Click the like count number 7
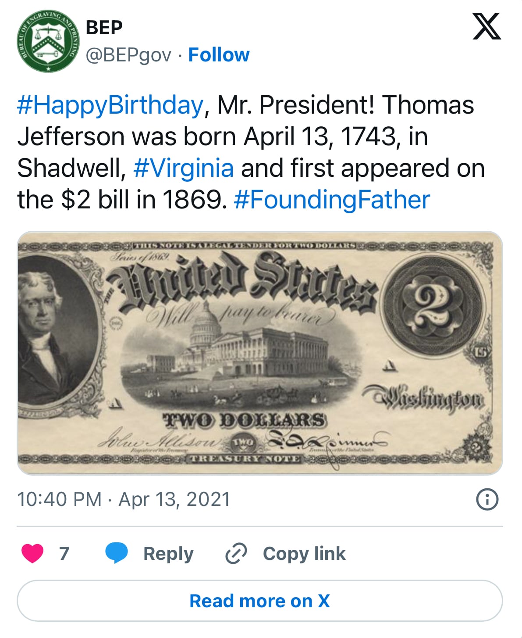 click(64, 553)
